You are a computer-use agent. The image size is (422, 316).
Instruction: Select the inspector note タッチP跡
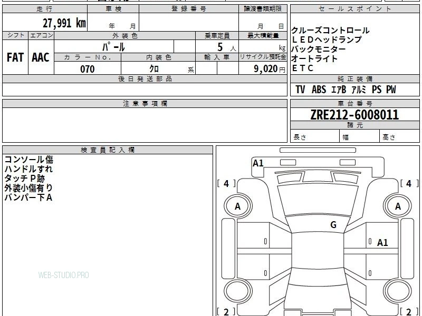coord(24,179)
